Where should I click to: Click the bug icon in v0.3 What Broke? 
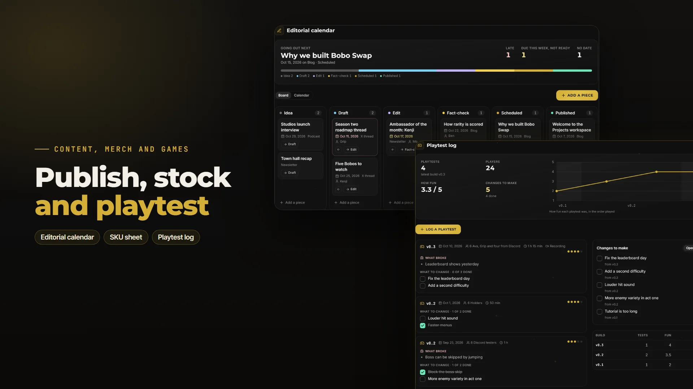click(x=422, y=258)
